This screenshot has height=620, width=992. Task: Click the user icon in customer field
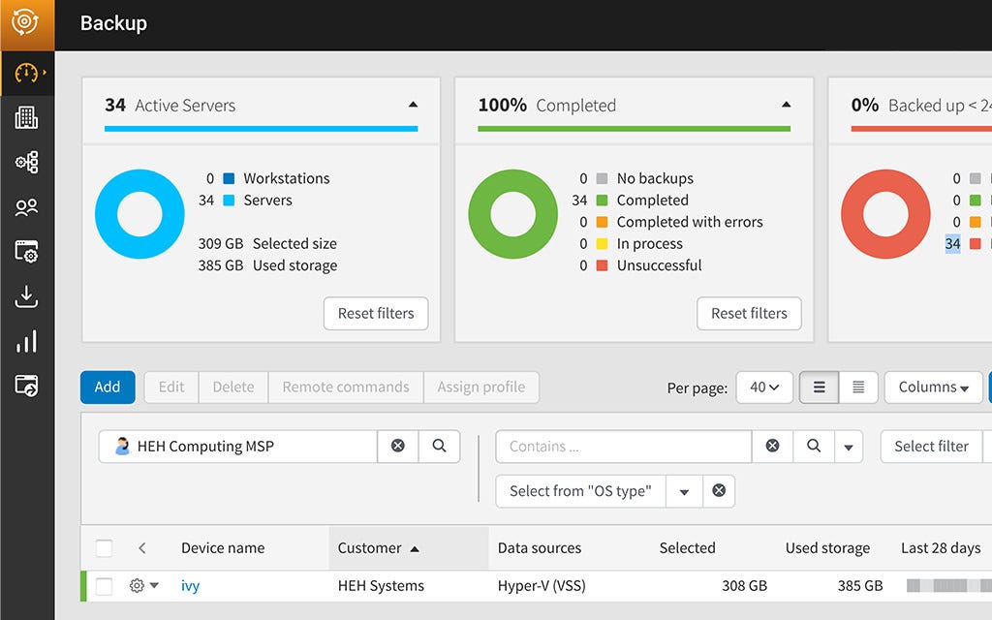tap(122, 446)
